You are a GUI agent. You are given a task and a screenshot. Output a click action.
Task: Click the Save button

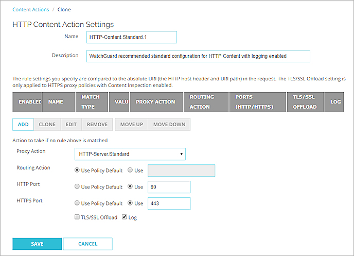[37, 244]
